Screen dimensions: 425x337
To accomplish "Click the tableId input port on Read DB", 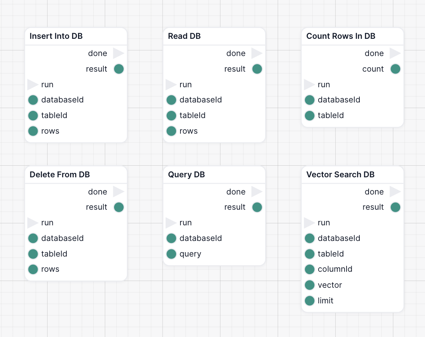I will (171, 116).
